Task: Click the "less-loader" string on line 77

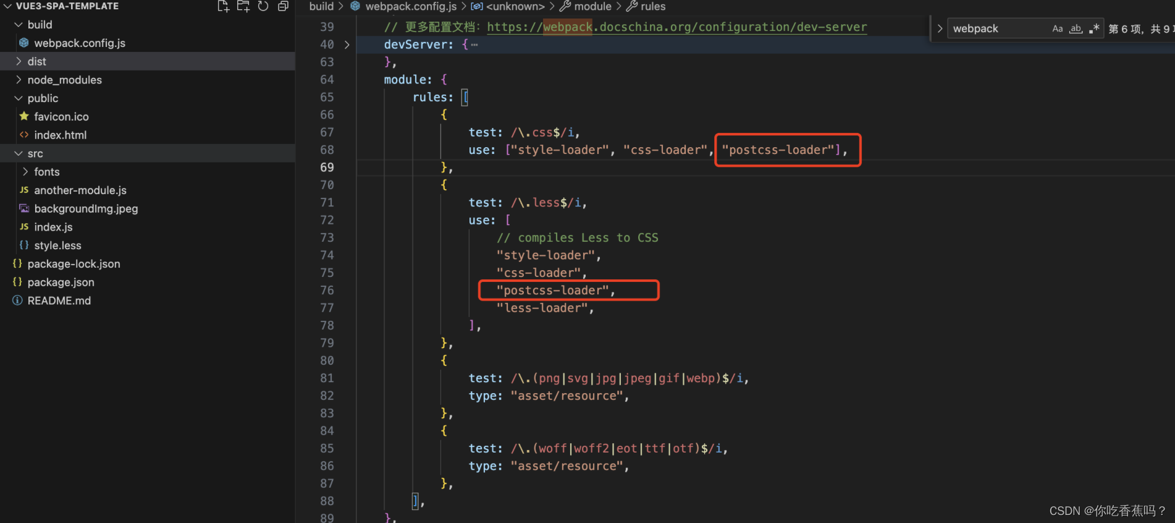Action: tap(542, 308)
